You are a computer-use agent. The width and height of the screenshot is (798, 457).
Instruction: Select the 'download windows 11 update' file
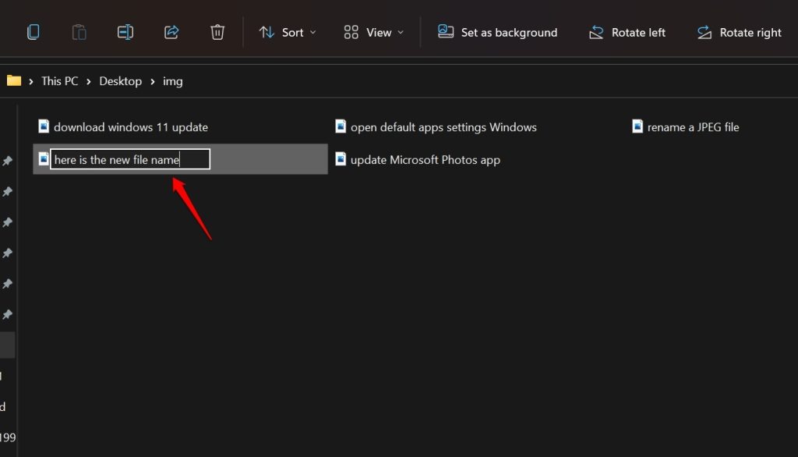pyautogui.click(x=129, y=126)
